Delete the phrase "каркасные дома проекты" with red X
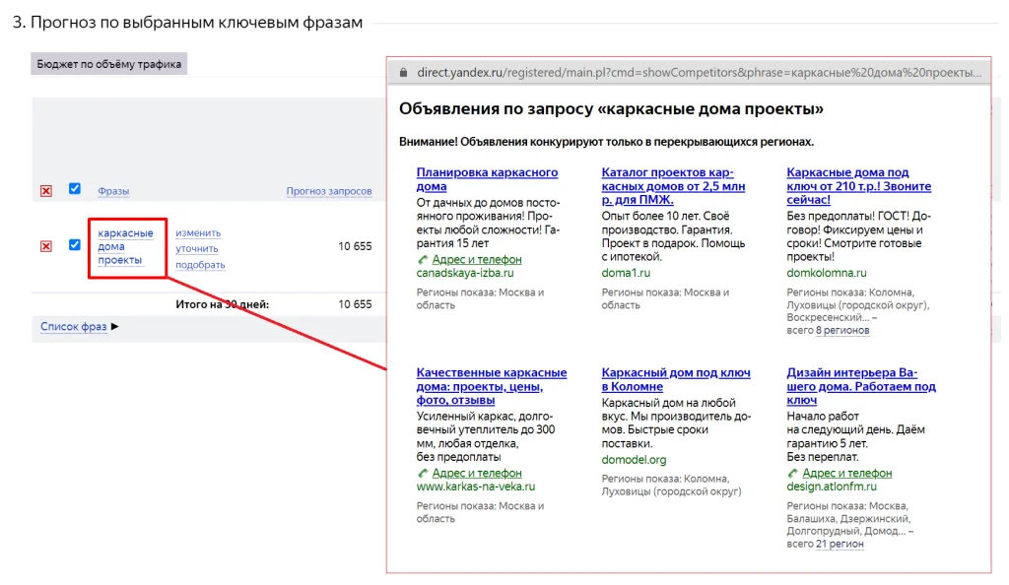 (45, 246)
